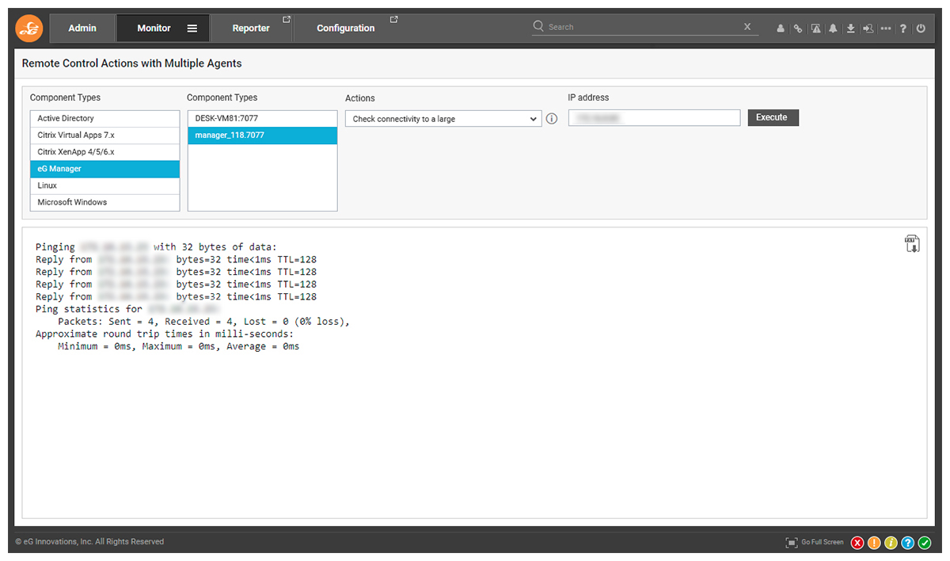Open the Actions dropdown
The width and height of the screenshot is (950, 561).
click(443, 119)
